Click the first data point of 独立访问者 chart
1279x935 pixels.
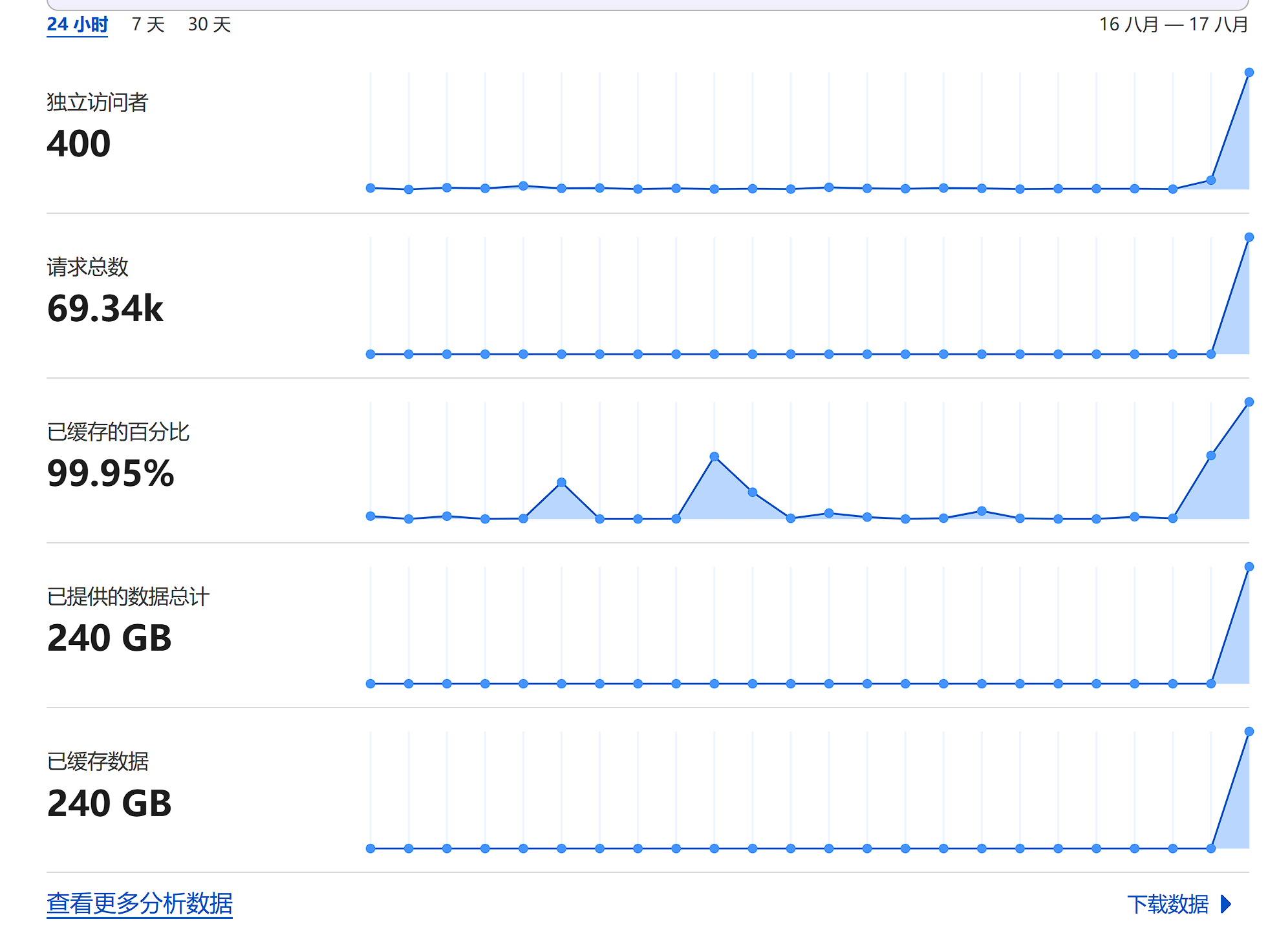pyautogui.click(x=371, y=188)
